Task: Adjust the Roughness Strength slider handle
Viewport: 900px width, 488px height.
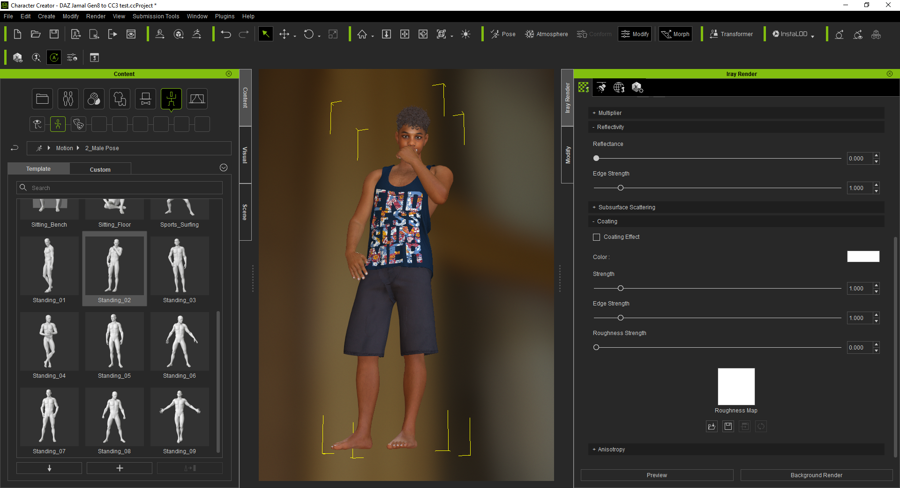Action: coord(596,348)
